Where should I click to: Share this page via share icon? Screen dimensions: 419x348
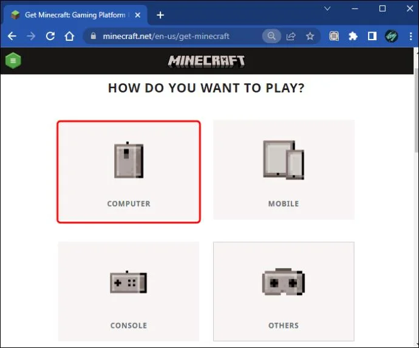pyautogui.click(x=291, y=36)
